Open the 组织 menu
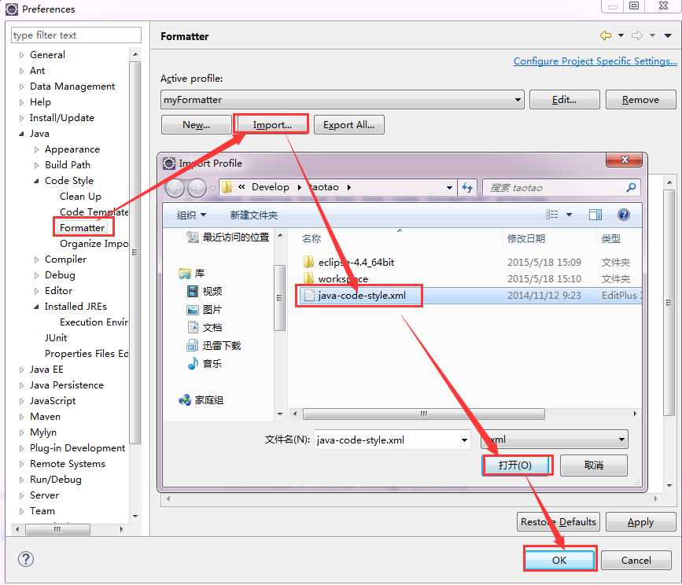Screen dimensions: 682x585 191,215
